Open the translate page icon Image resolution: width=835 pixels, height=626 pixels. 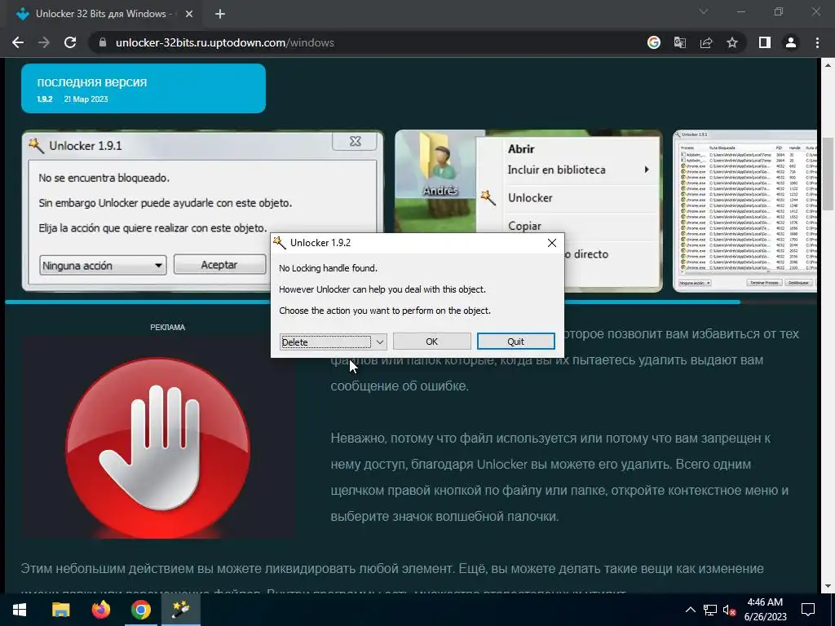coord(680,42)
